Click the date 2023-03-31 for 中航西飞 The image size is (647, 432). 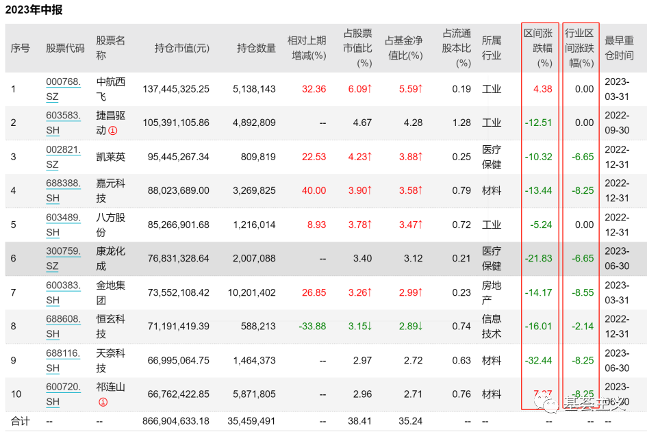618,89
